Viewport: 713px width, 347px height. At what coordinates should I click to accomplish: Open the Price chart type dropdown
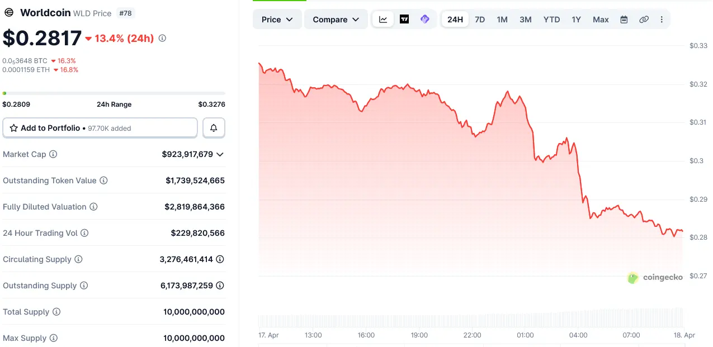(x=277, y=19)
